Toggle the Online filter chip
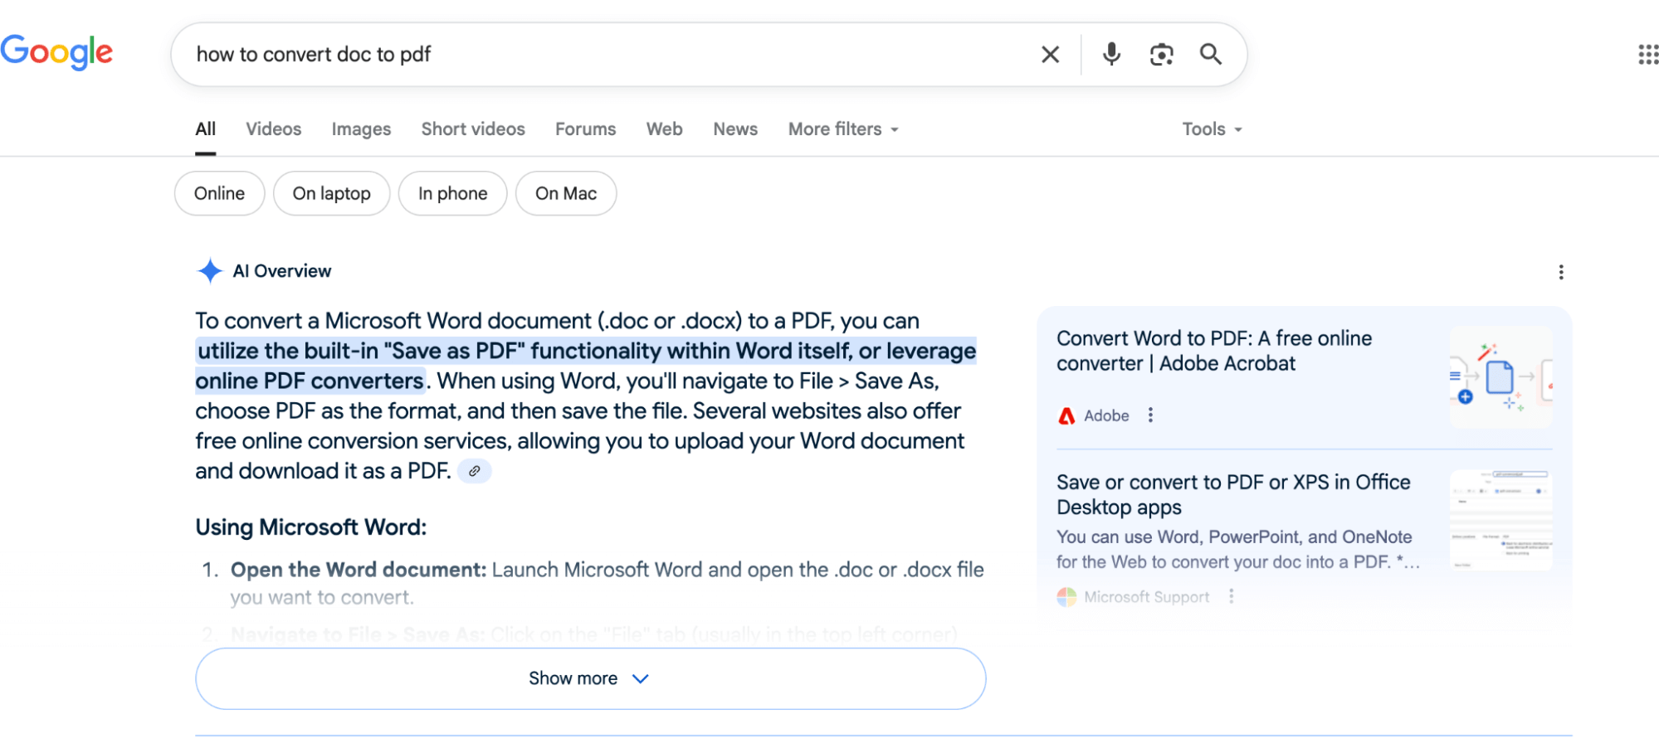 tap(219, 193)
